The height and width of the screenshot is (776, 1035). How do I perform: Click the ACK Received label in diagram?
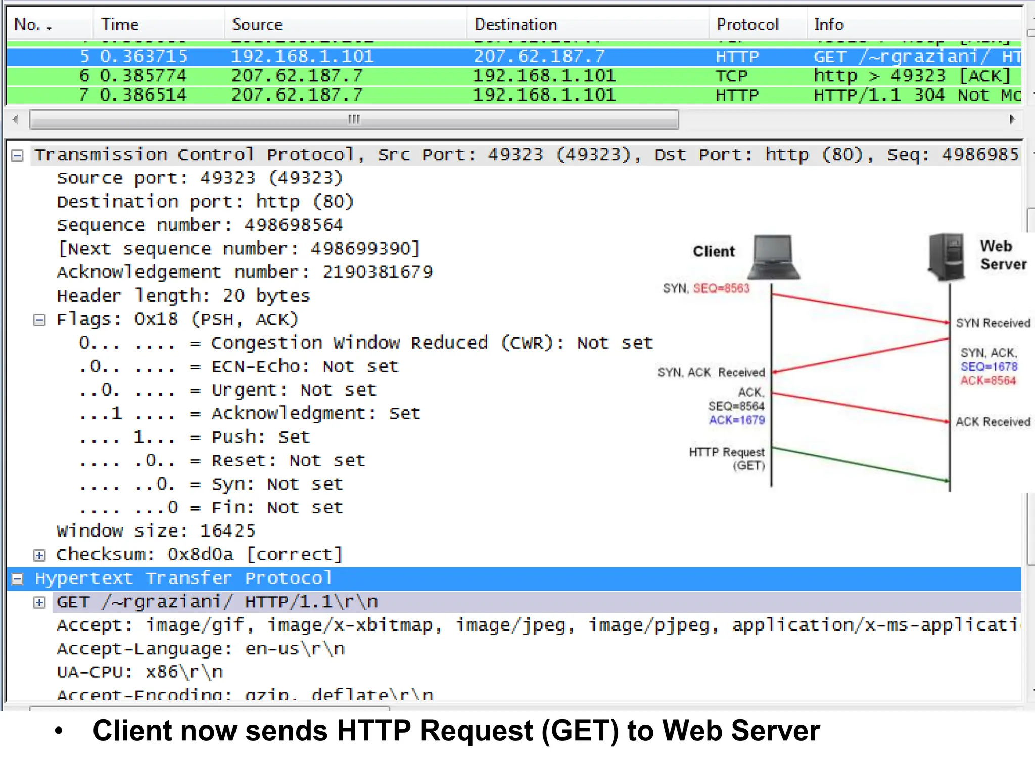pyautogui.click(x=993, y=422)
